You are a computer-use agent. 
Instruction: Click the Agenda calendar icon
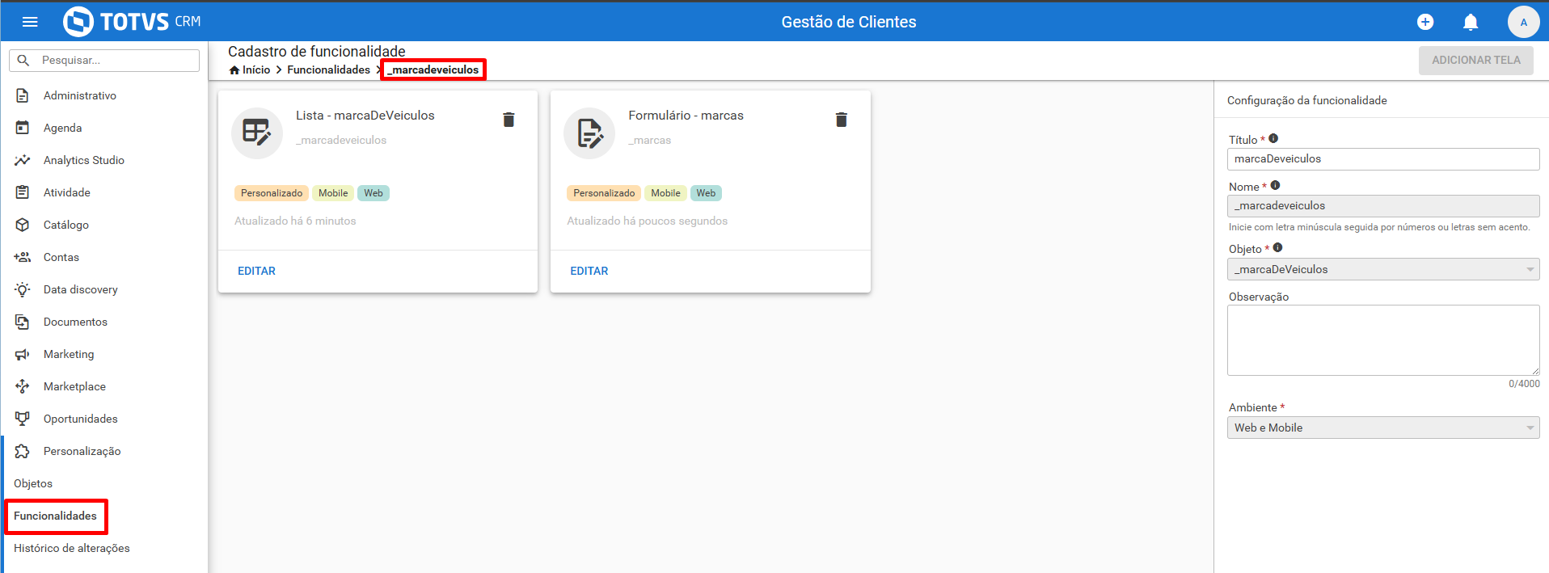pos(23,128)
